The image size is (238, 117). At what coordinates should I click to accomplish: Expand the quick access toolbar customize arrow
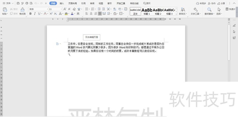pos(46,3)
